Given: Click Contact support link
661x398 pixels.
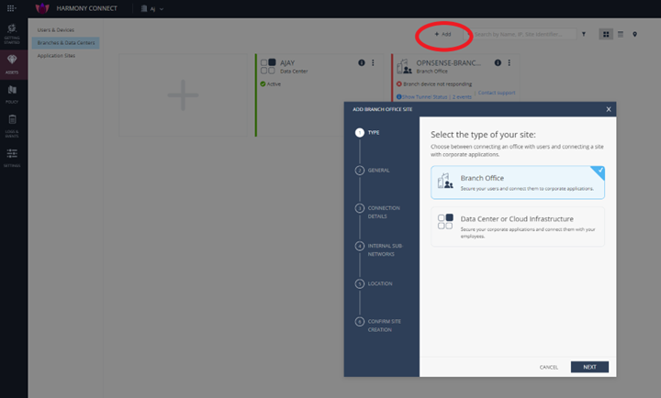Looking at the screenshot, I should point(497,93).
